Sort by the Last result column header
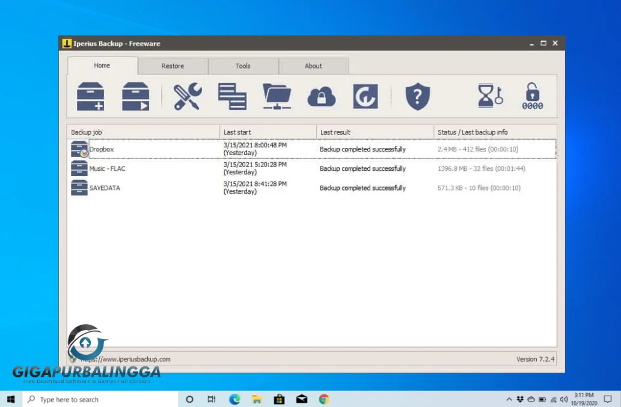Image resolution: width=621 pixels, height=407 pixels. coord(375,132)
